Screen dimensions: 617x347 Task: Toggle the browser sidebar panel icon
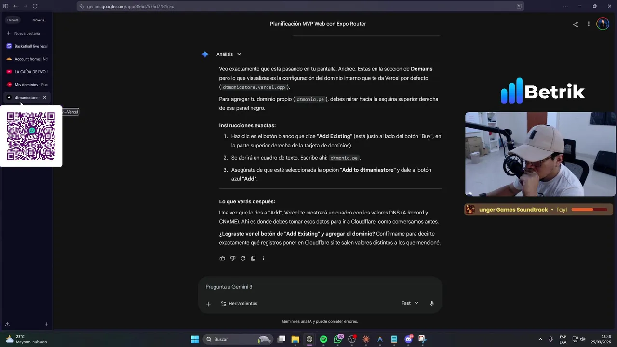click(6, 6)
